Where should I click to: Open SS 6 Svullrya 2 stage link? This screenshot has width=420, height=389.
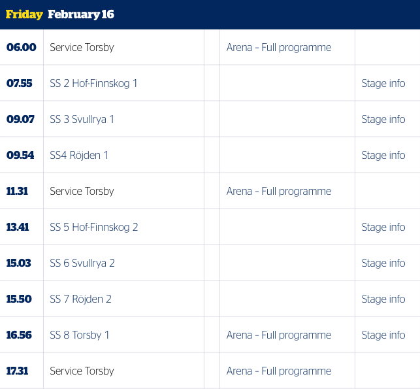pos(82,263)
